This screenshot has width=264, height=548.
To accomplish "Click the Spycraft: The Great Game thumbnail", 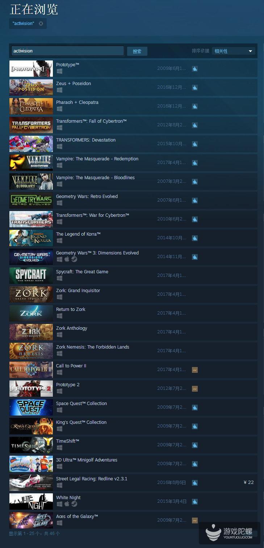I will [x=31, y=275].
